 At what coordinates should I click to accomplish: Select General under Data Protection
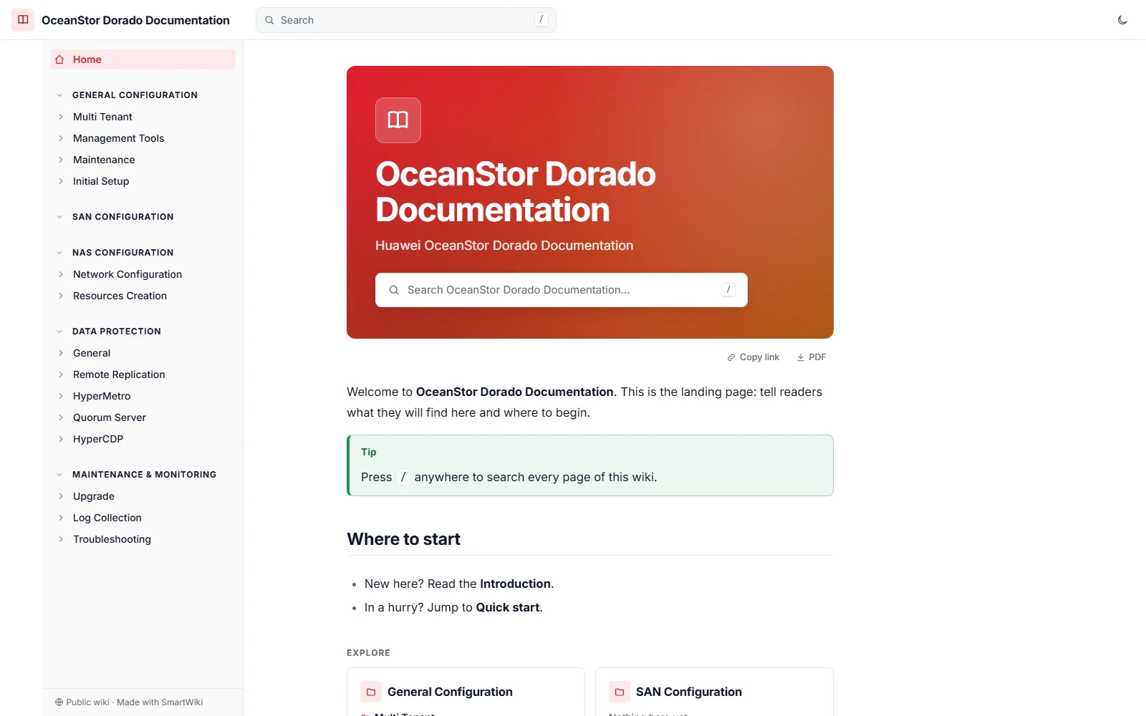pyautogui.click(x=92, y=353)
